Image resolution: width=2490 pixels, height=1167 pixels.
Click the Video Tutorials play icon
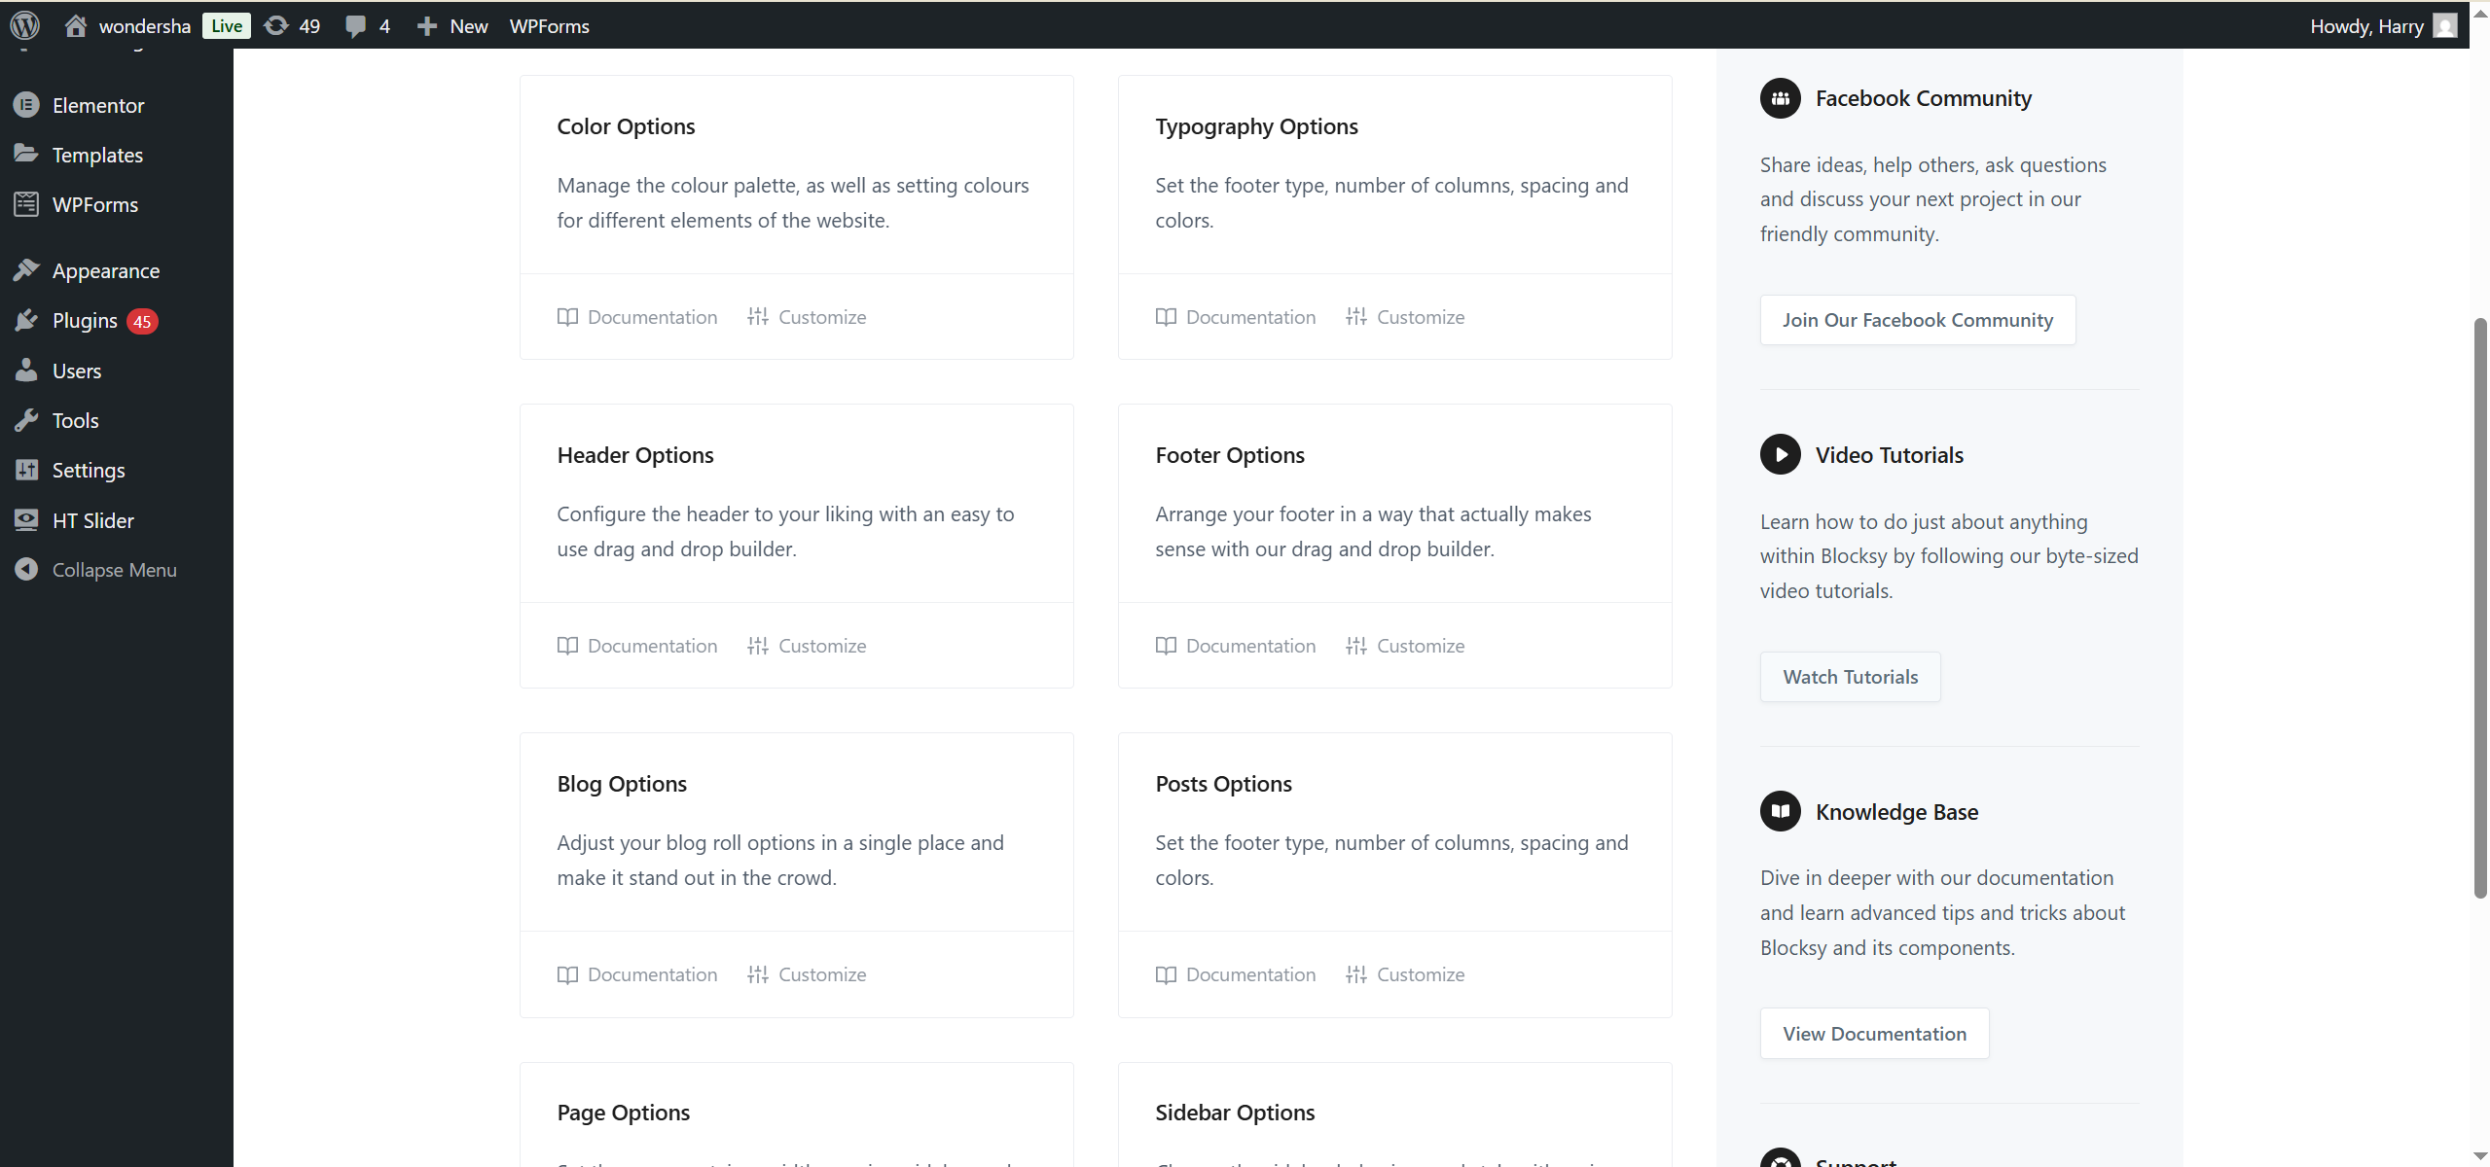tap(1780, 454)
